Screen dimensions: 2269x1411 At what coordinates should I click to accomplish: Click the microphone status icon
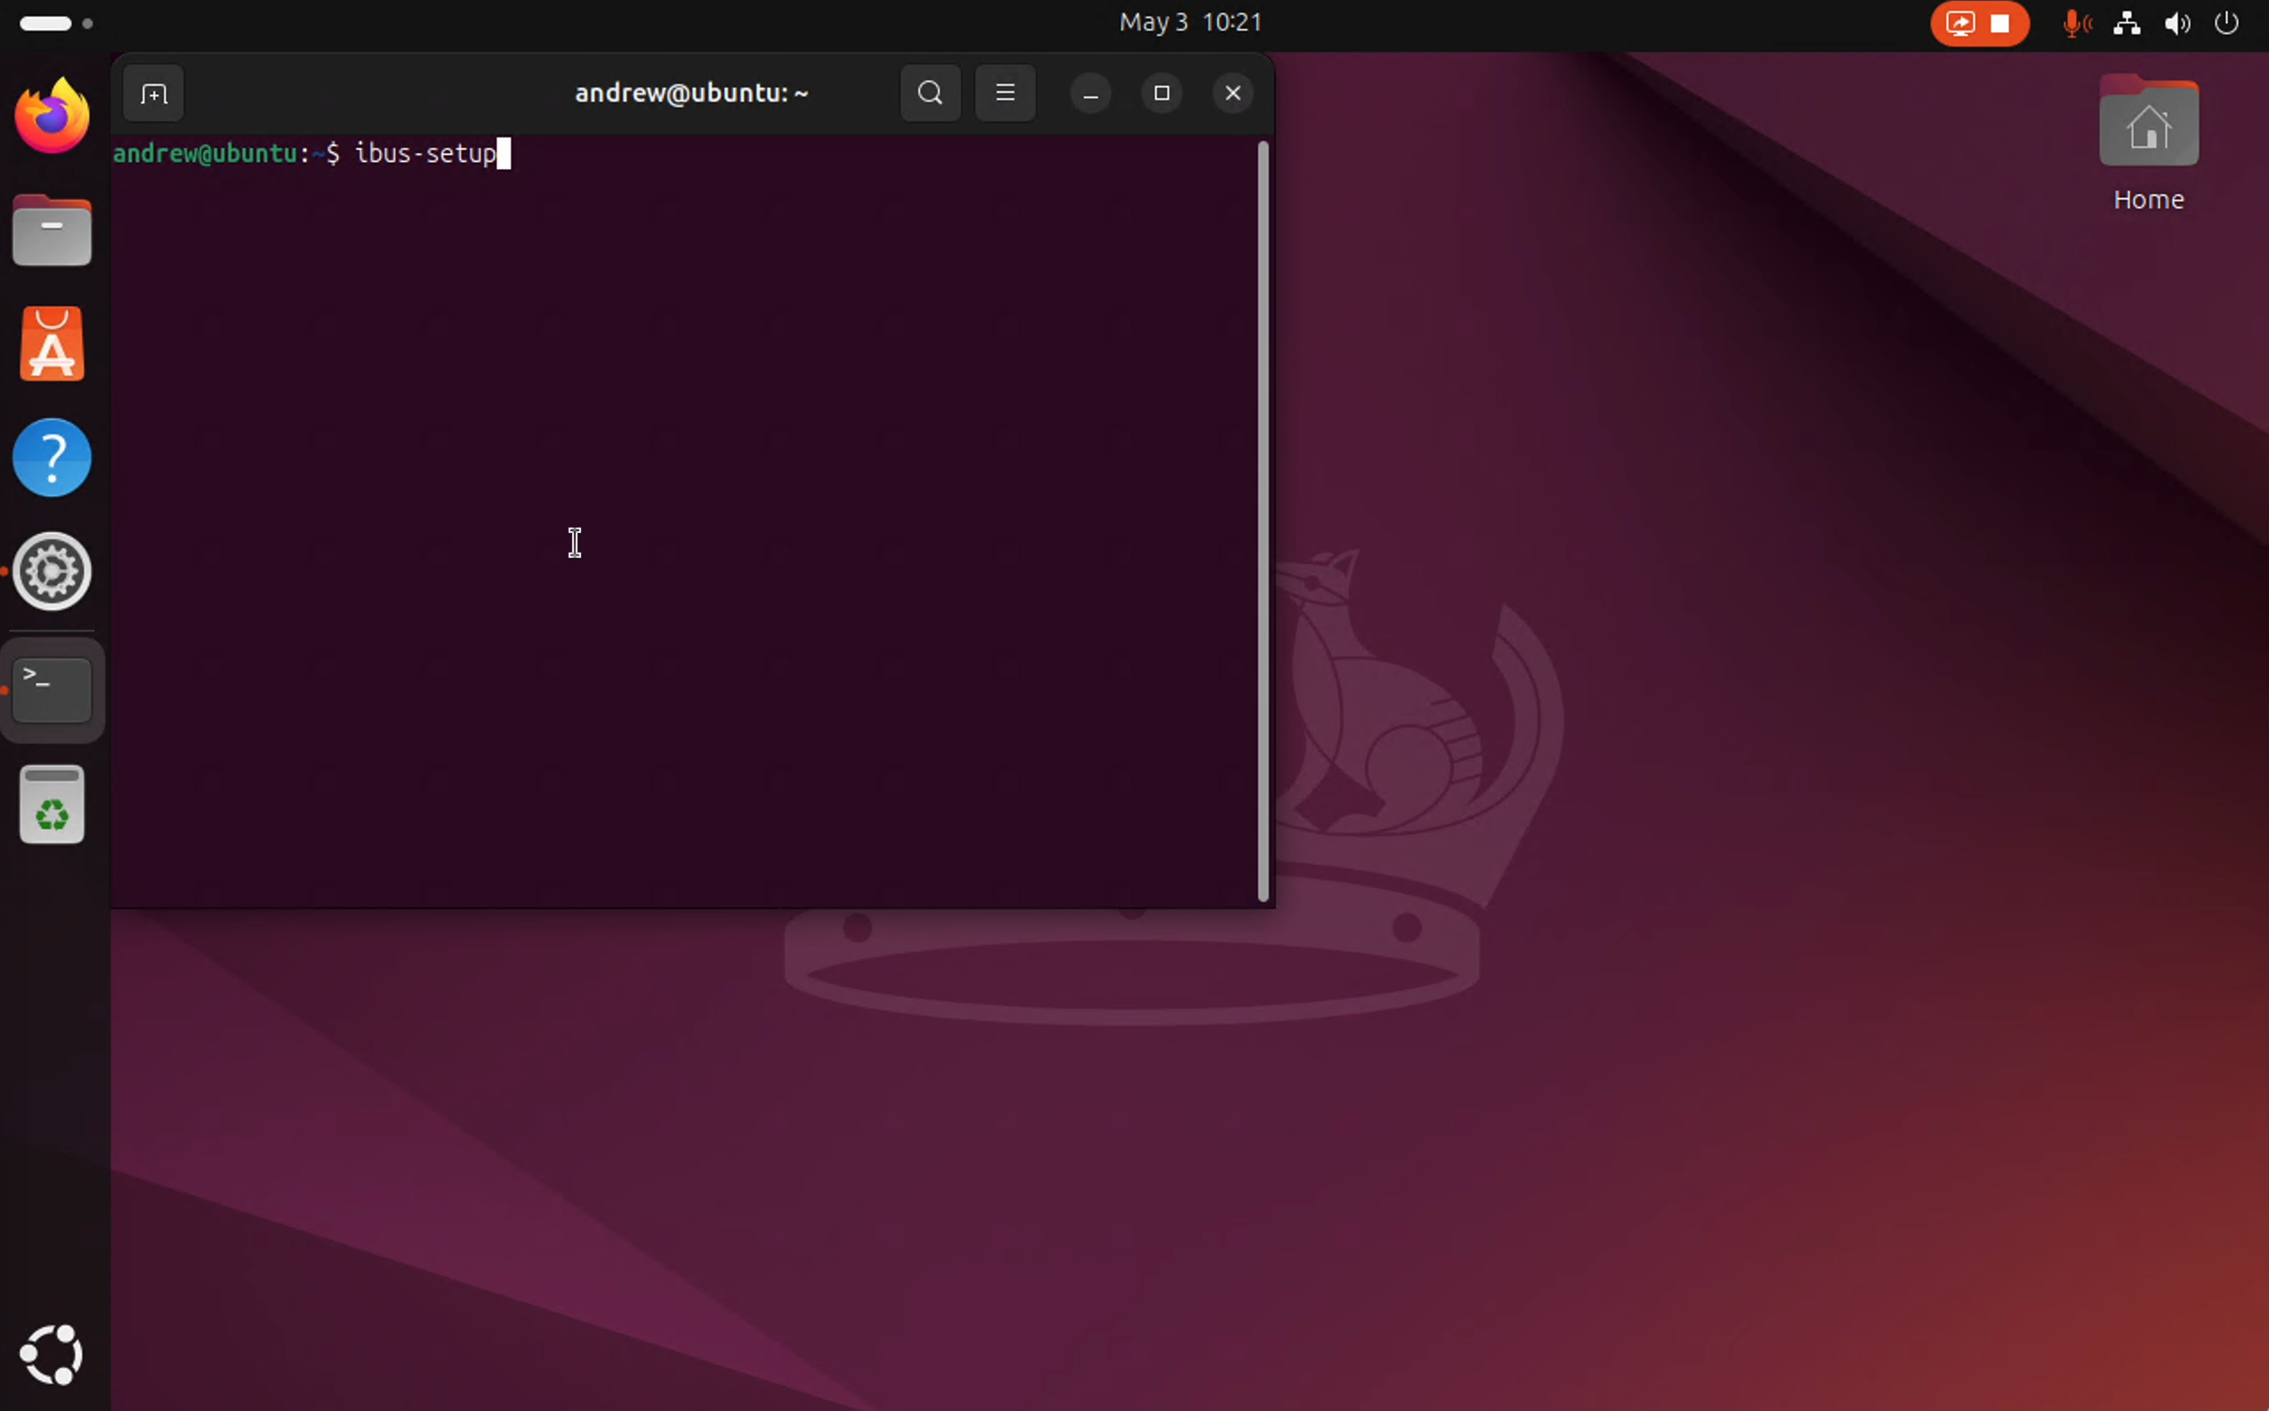click(x=2075, y=23)
